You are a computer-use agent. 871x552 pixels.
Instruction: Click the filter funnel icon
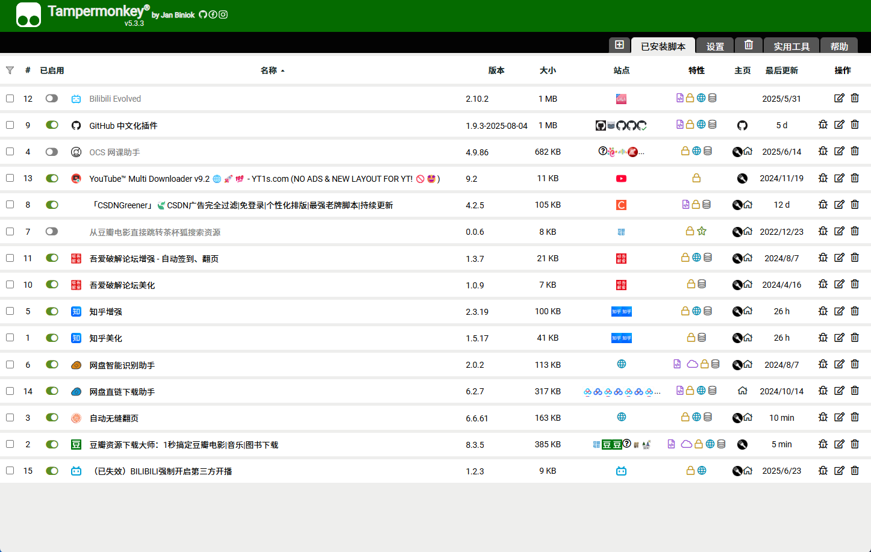point(10,70)
